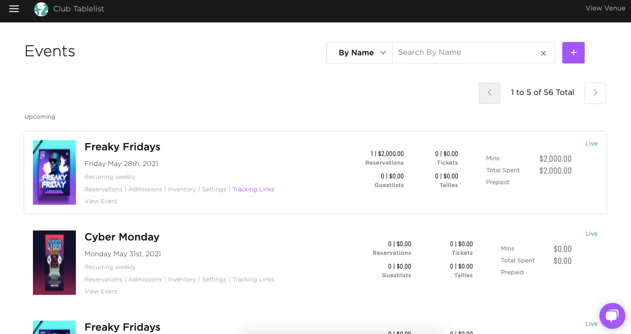The width and height of the screenshot is (631, 334).
Task: Open Inventory for Cyber Monday event
Action: tap(182, 280)
